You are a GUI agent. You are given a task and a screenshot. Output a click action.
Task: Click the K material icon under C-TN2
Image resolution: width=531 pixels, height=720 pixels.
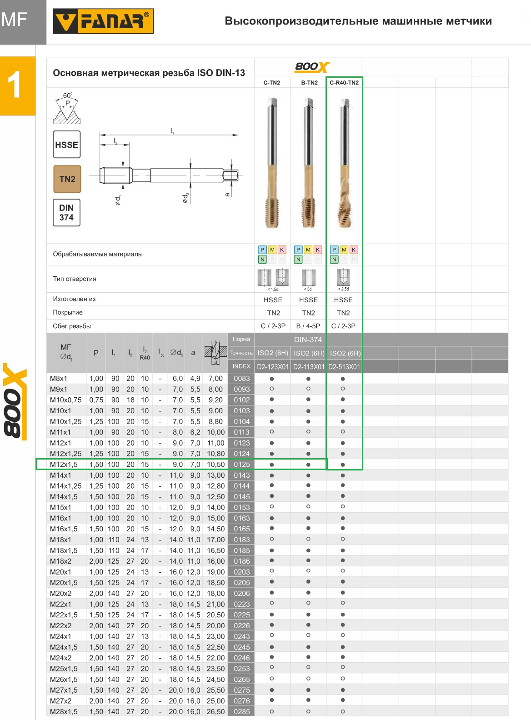(282, 250)
